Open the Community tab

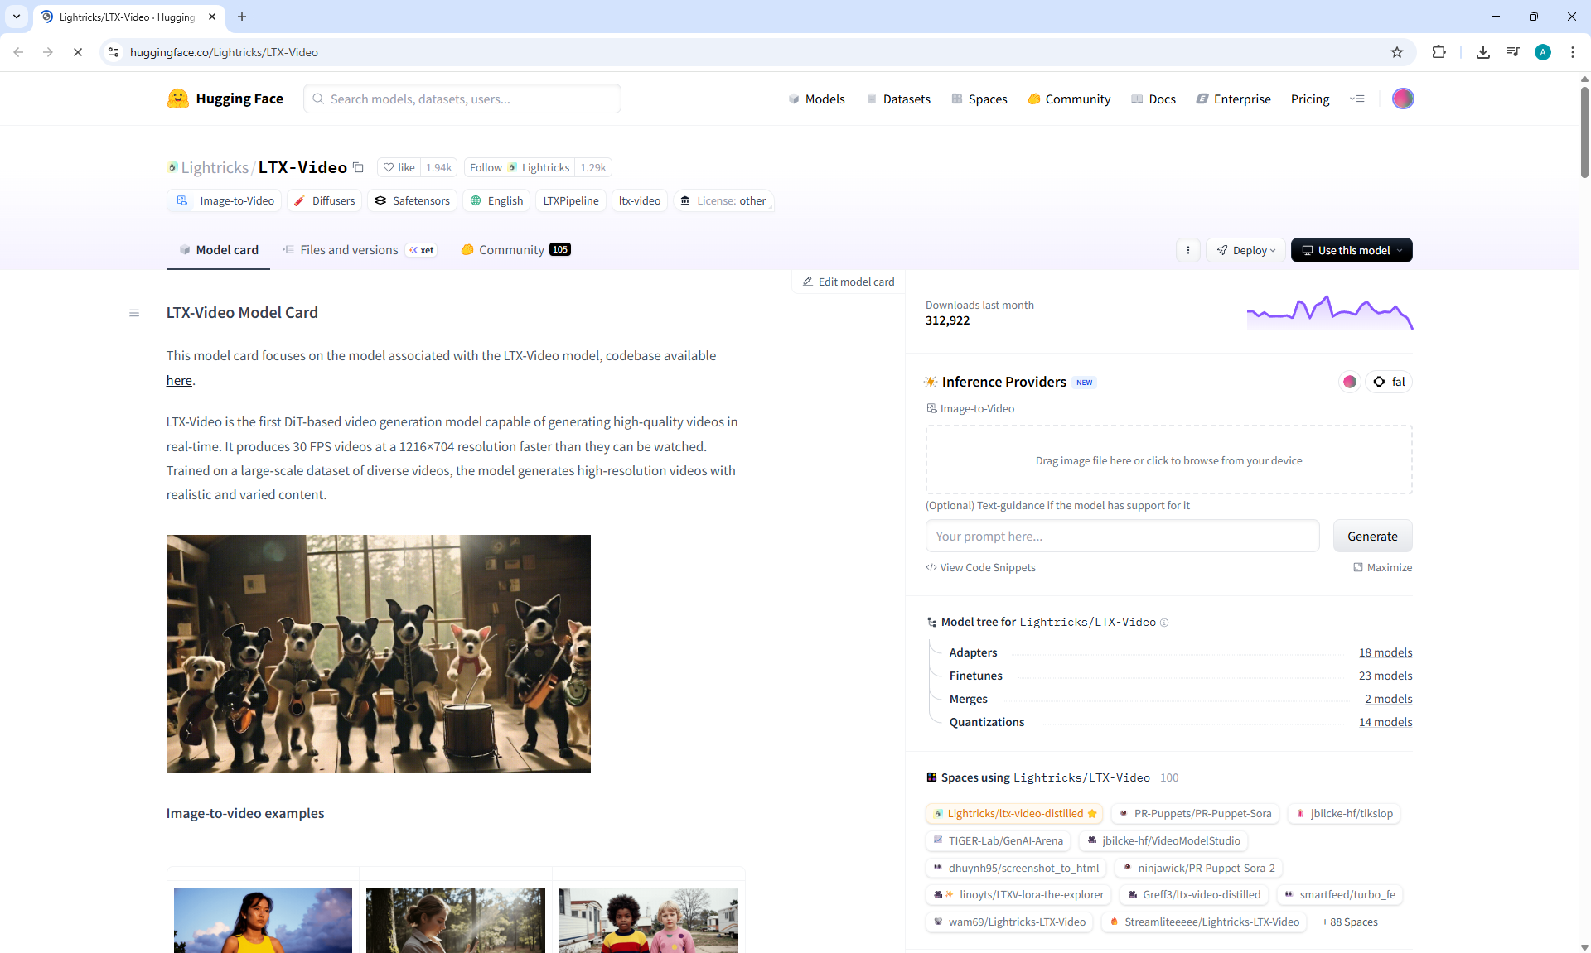click(511, 250)
